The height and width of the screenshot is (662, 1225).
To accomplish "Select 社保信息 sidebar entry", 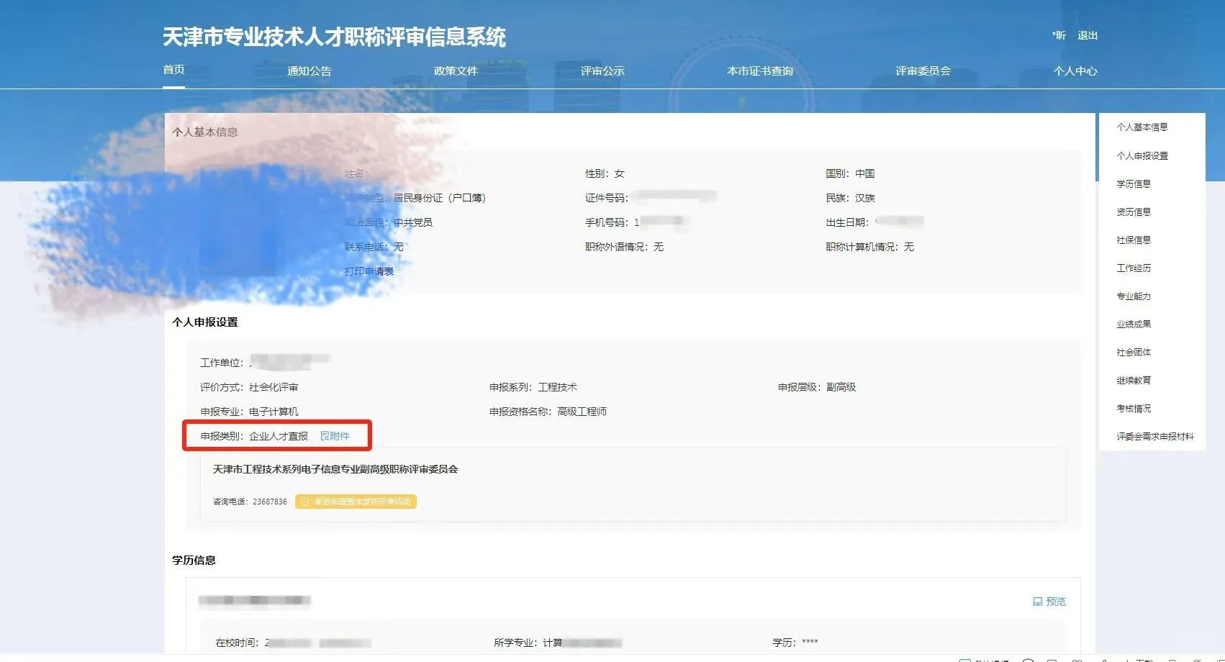I will click(1134, 240).
